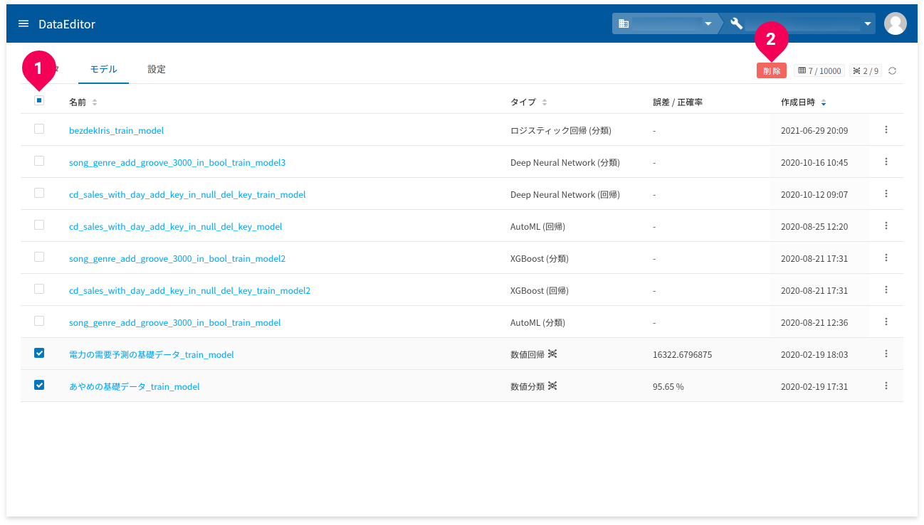
Task: Check the bezdekIris_train_model checkbox
Action: pos(39,129)
